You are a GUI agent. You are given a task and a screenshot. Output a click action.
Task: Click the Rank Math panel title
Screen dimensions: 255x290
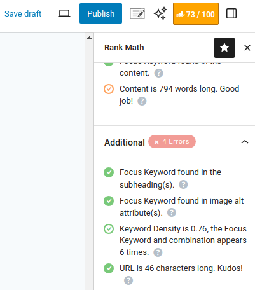tap(124, 48)
